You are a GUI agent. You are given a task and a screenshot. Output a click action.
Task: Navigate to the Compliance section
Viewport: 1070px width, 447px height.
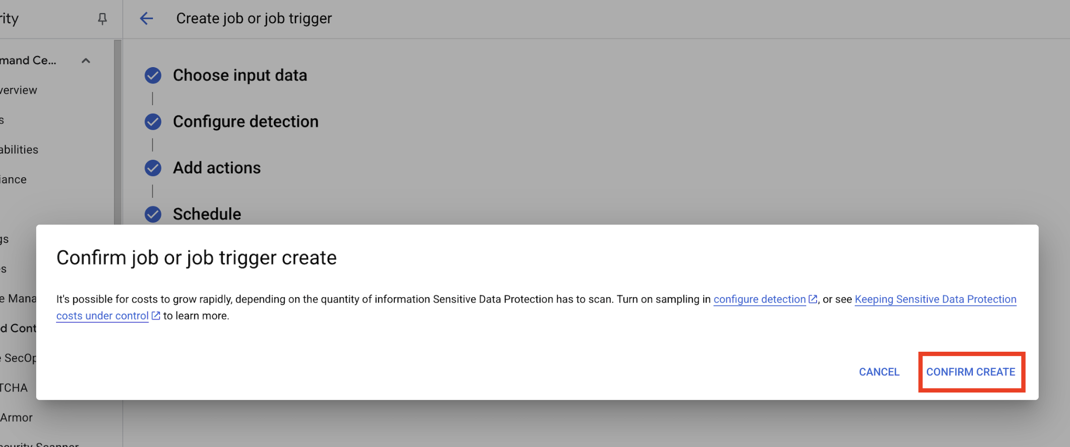click(x=13, y=179)
